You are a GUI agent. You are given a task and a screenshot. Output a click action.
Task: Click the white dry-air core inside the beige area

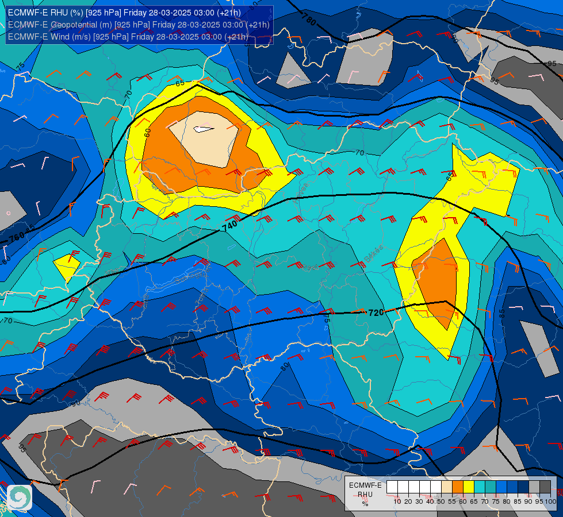click(203, 129)
